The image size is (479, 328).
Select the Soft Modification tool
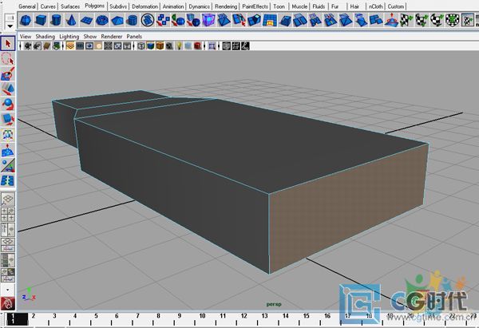pyautogui.click(x=8, y=150)
